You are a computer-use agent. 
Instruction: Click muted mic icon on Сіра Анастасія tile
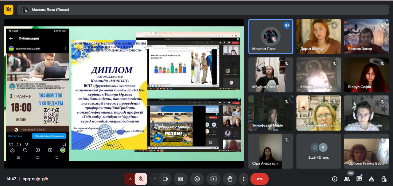click(x=287, y=140)
